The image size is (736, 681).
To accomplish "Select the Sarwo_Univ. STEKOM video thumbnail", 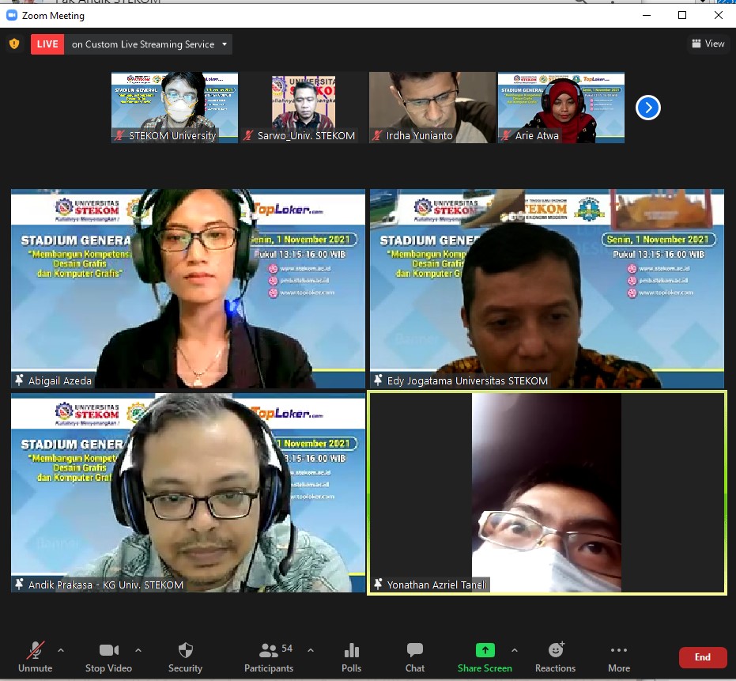I will [x=304, y=108].
